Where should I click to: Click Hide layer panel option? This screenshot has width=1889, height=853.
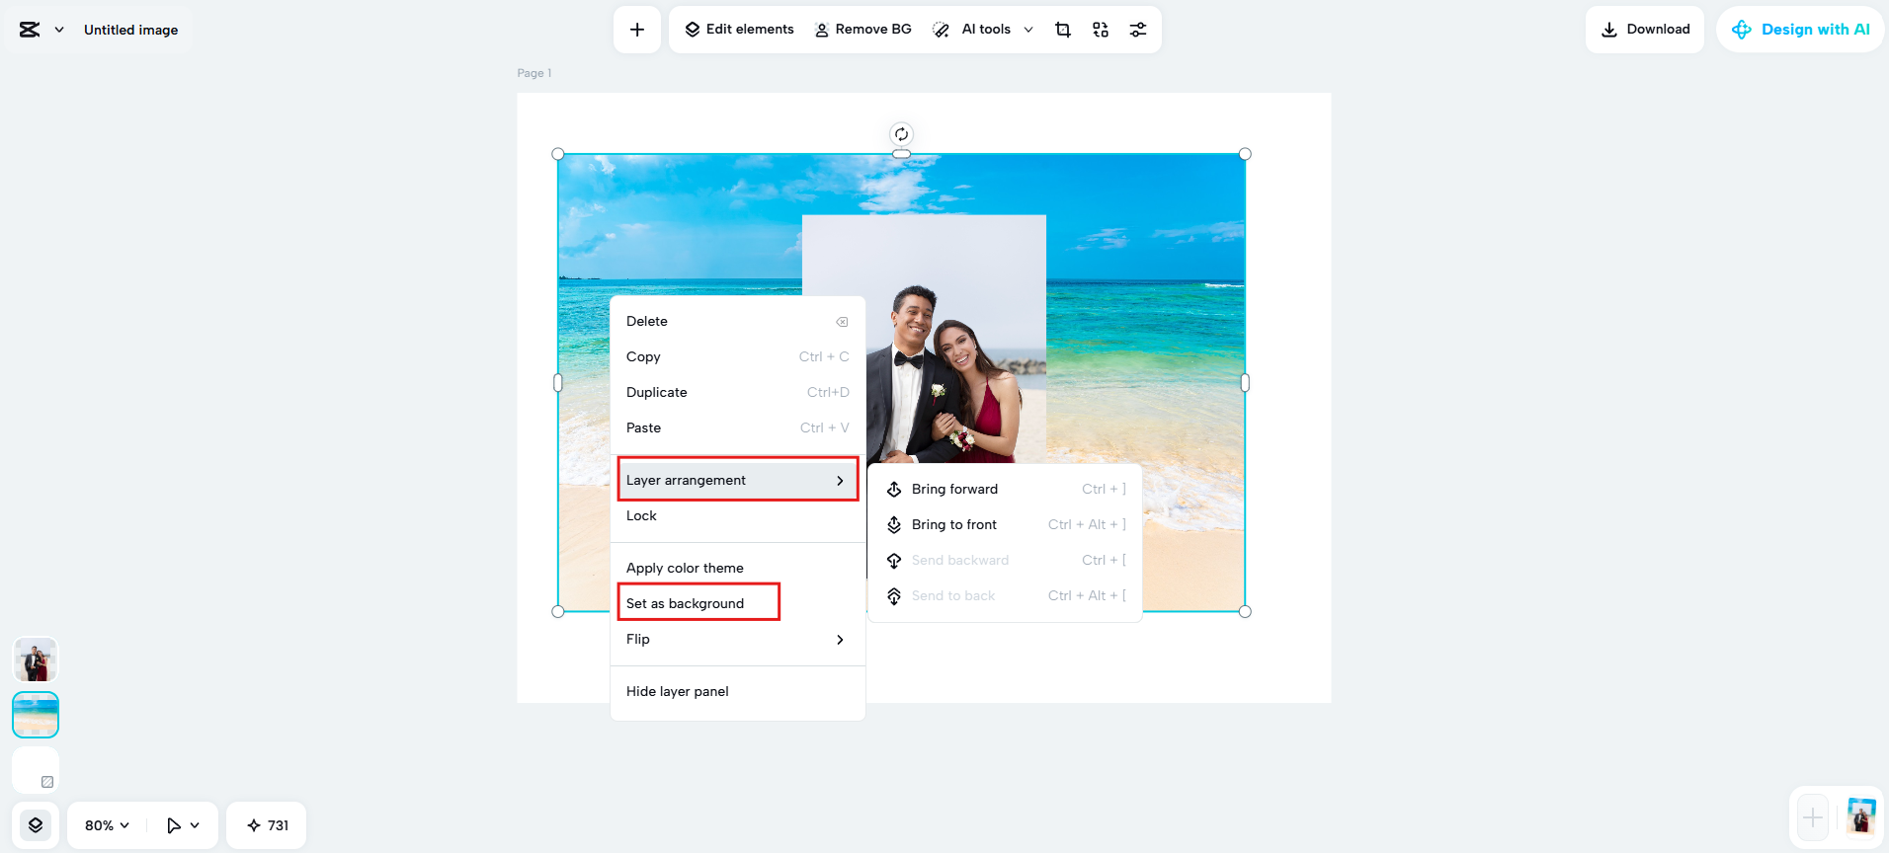click(738, 691)
